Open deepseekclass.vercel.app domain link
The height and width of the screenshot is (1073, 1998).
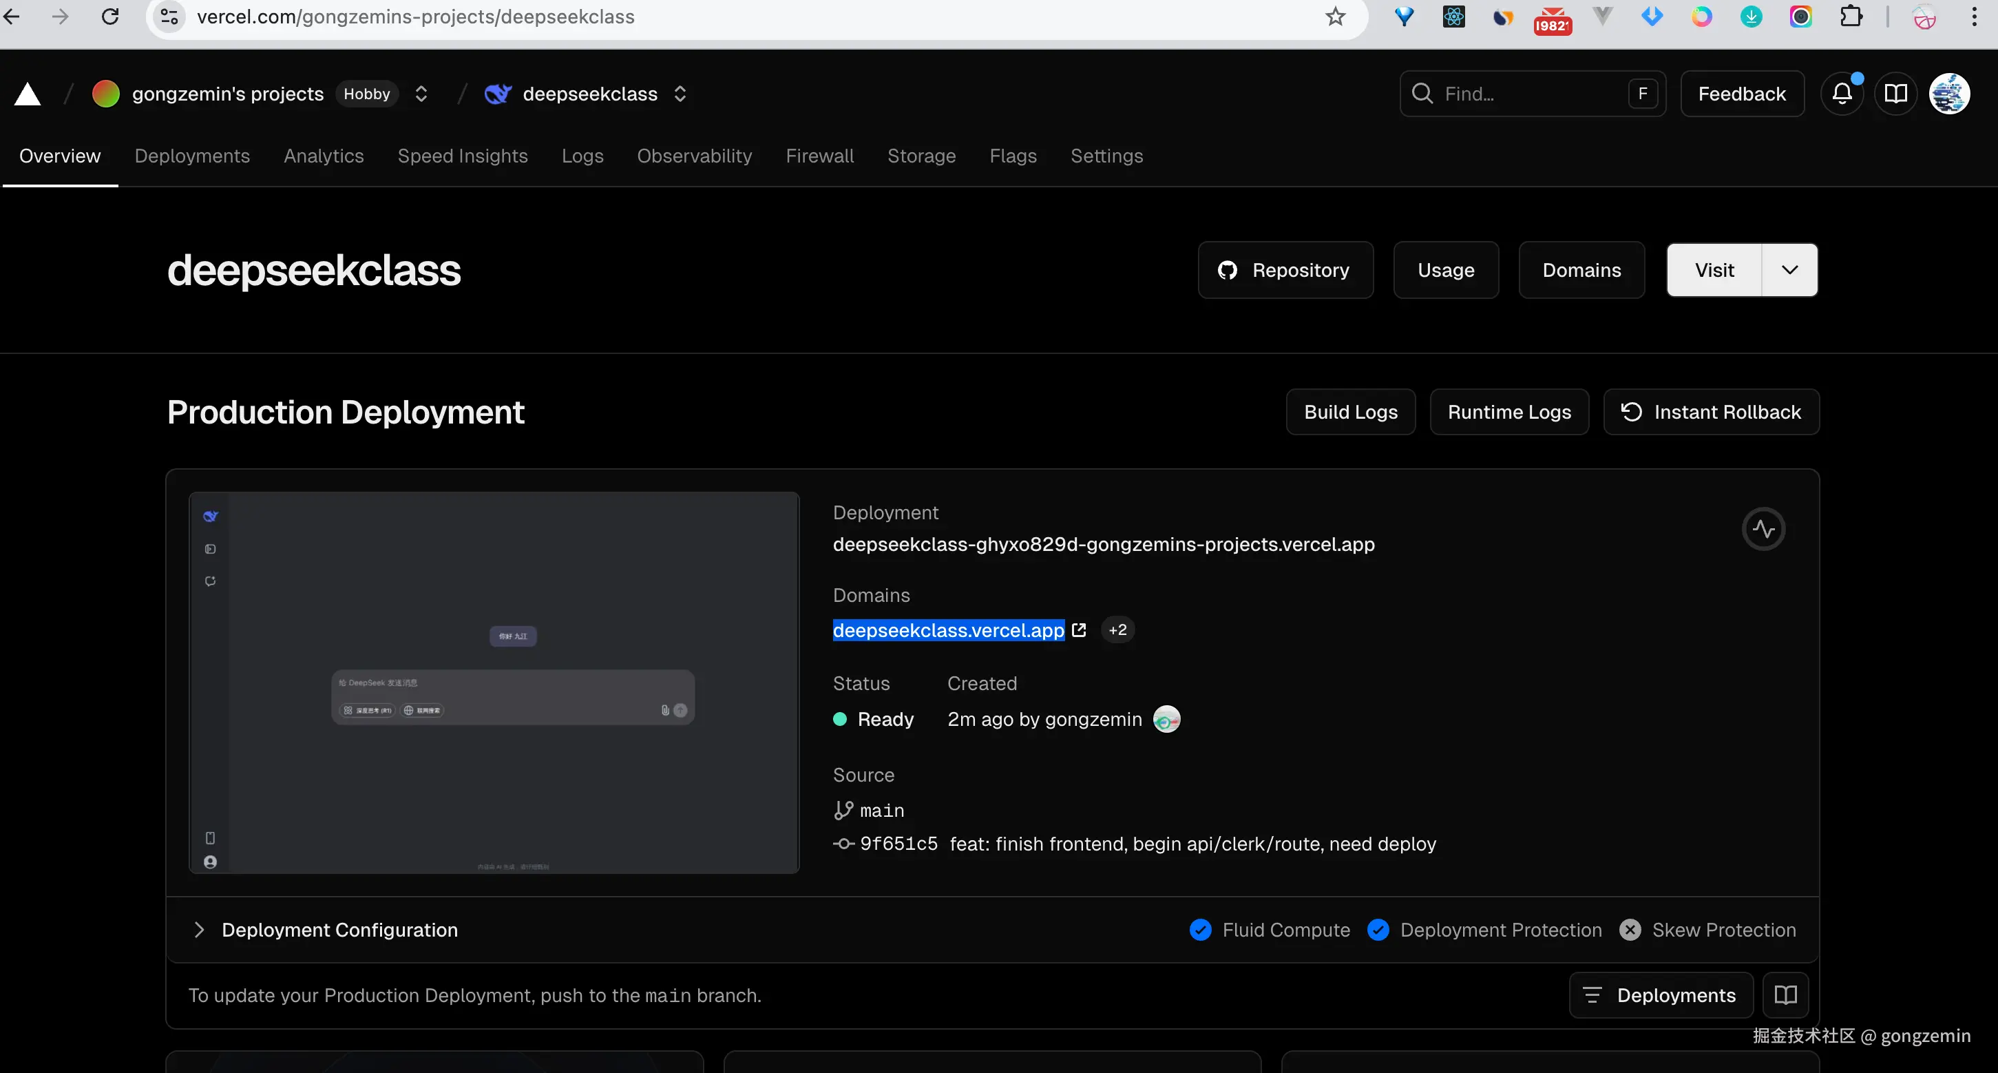click(949, 630)
